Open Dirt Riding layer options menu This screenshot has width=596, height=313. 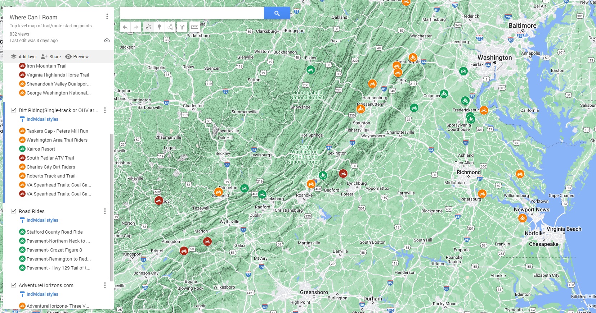105,110
